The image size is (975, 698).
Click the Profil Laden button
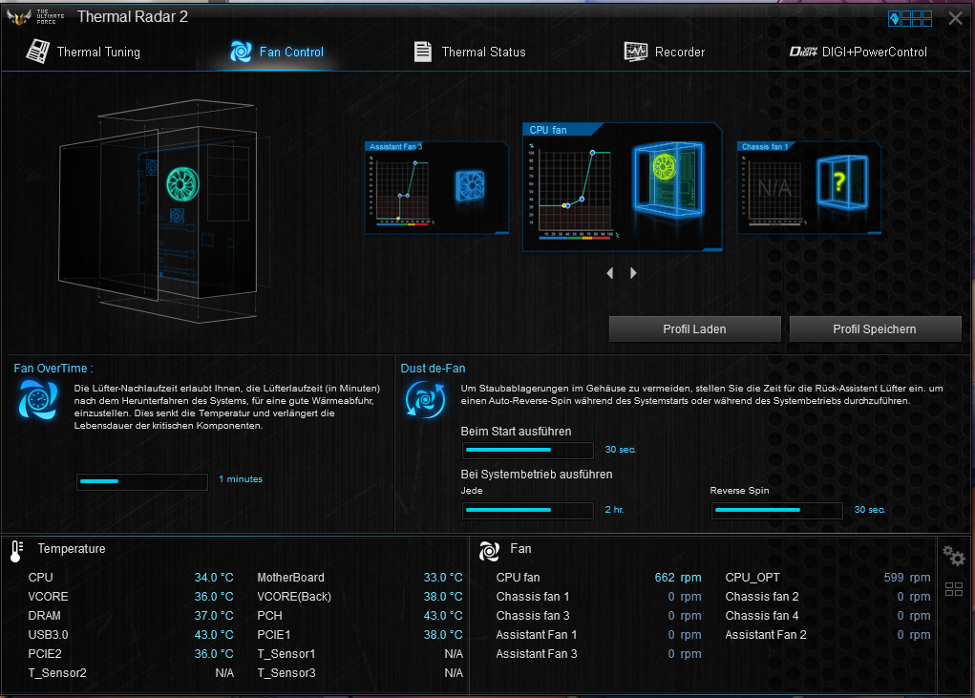coord(694,328)
